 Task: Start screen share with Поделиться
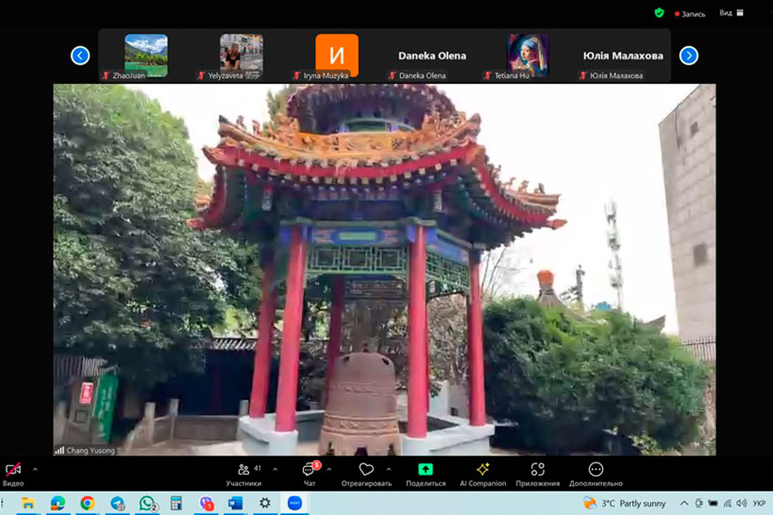425,470
